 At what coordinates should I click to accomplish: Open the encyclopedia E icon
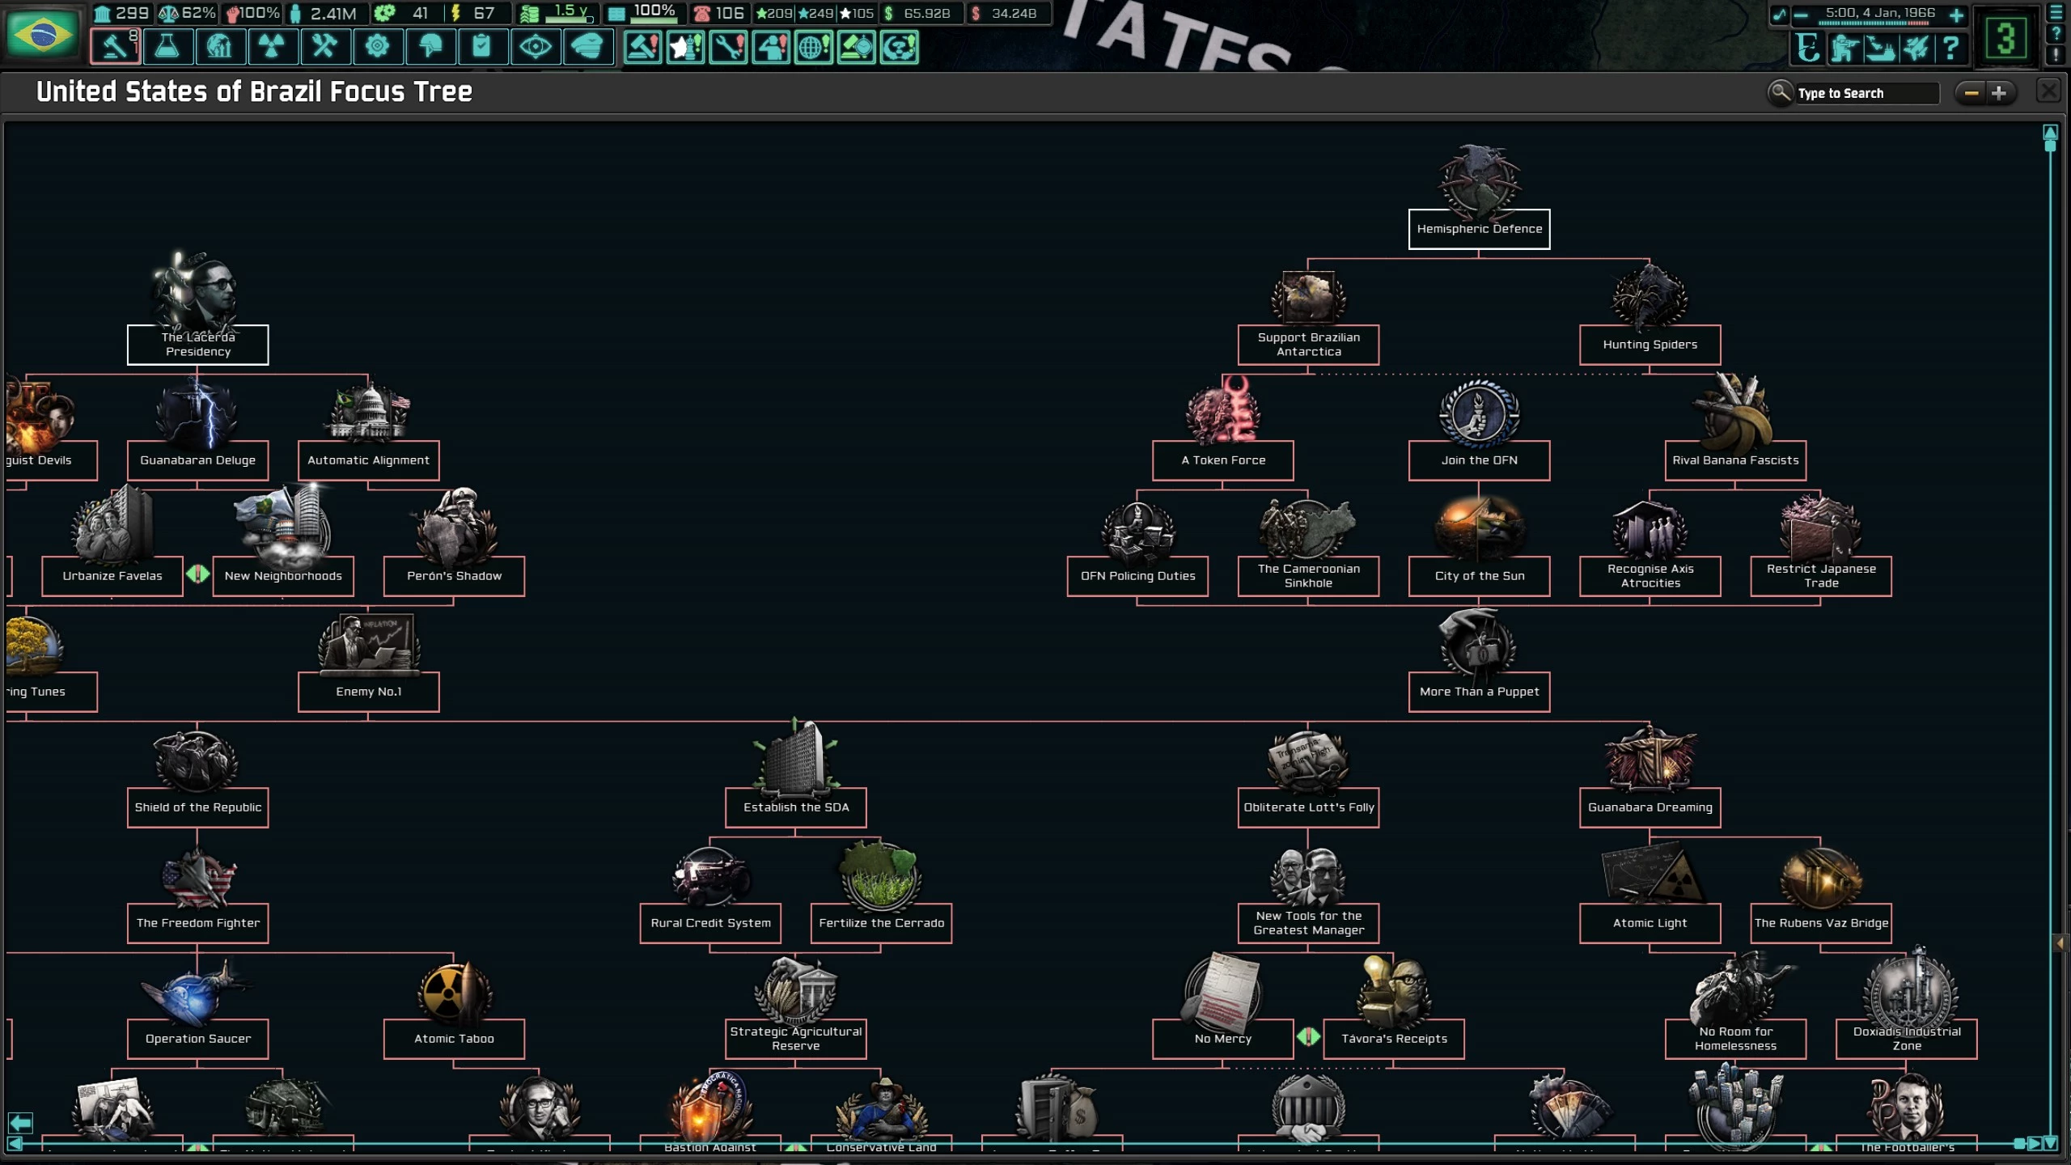pos(1808,48)
